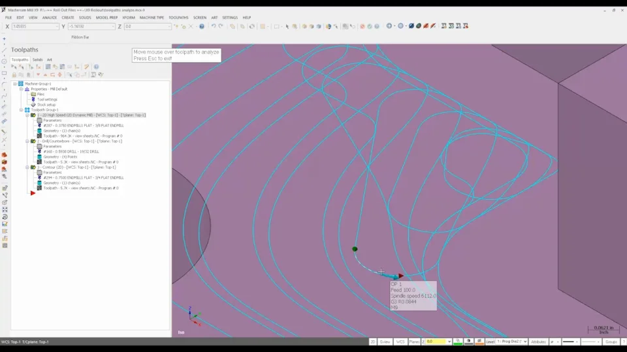This screenshot has height=352, width=627.
Task: Collapse the Toolpath Group-1 tree node
Action: (x=21, y=110)
